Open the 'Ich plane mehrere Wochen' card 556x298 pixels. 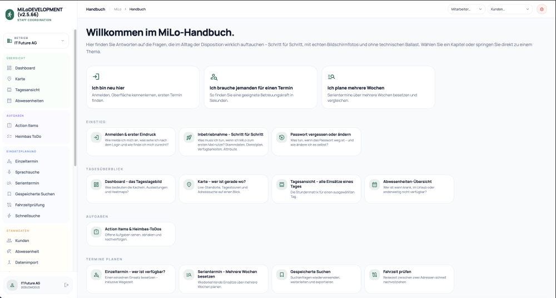point(378,87)
